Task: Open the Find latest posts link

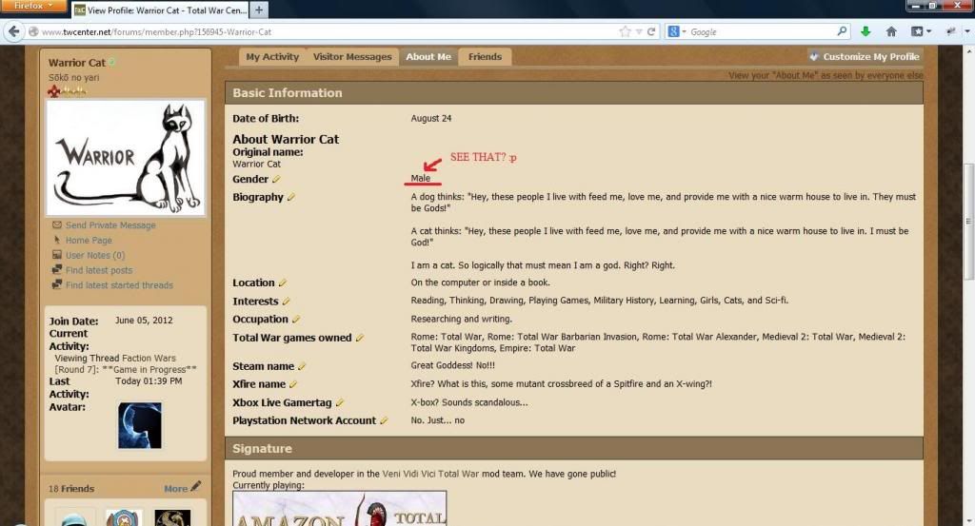Action: click(x=99, y=270)
